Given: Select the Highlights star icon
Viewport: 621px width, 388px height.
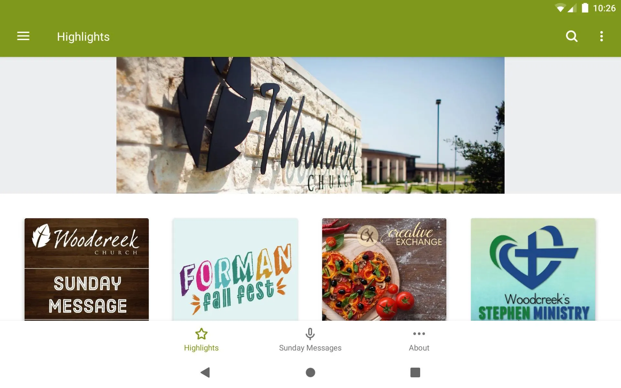Looking at the screenshot, I should coord(201,333).
